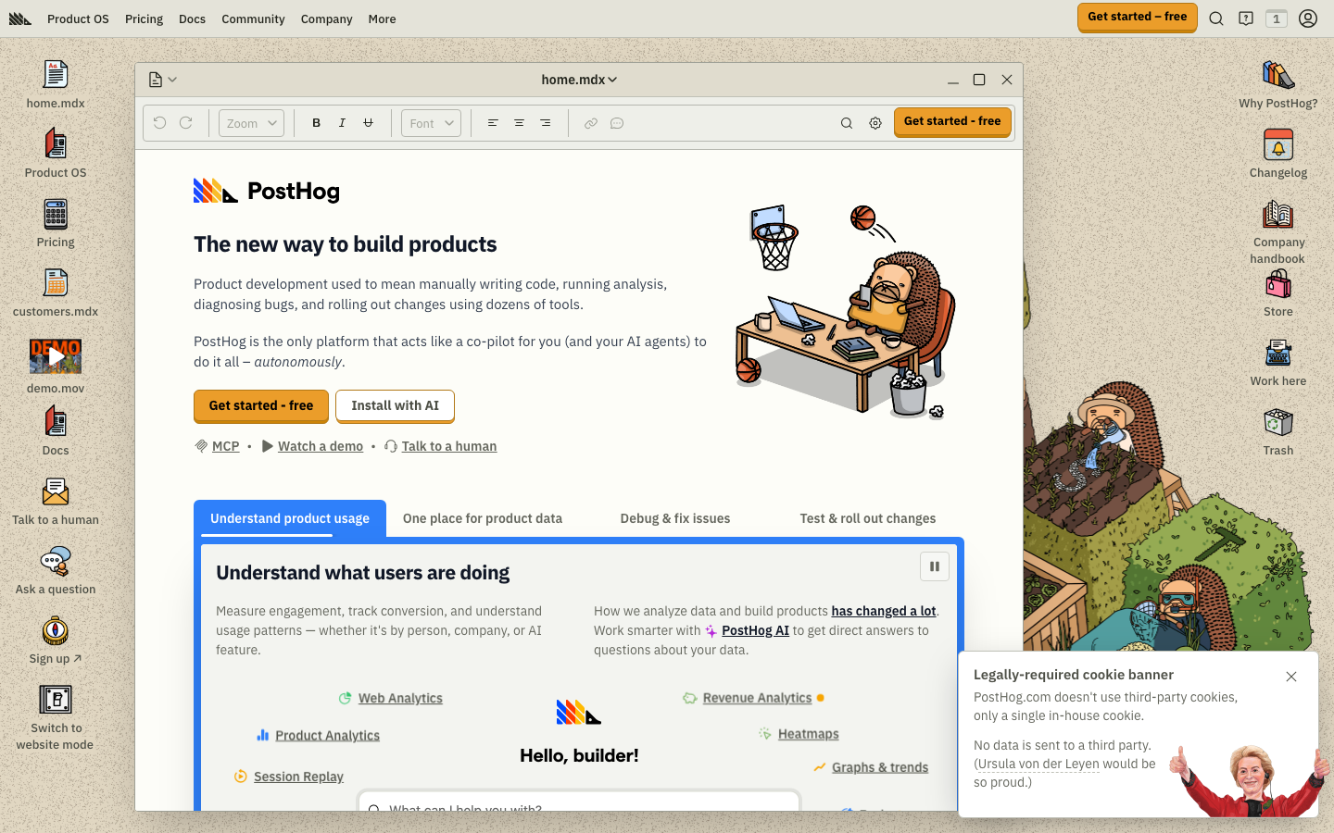
Task: Click the comment bubble toolbar icon
Action: tap(617, 123)
